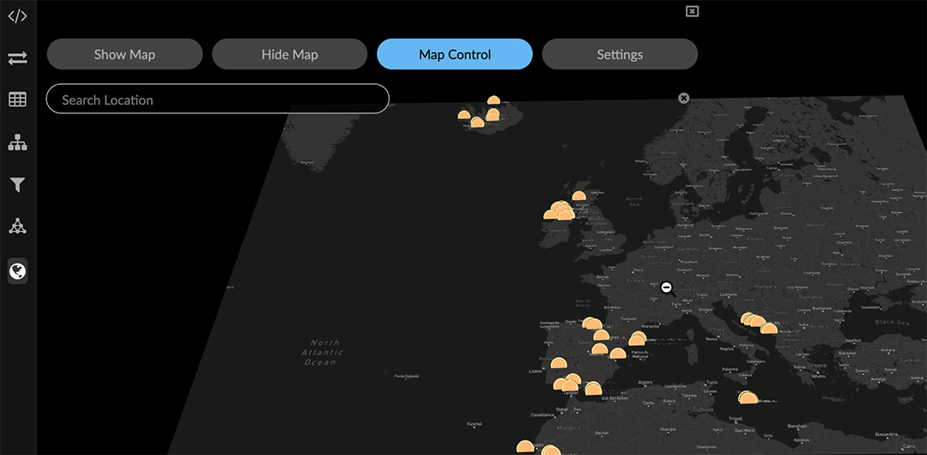Click the network graph icon
The width and height of the screenshot is (927, 455).
click(x=17, y=227)
